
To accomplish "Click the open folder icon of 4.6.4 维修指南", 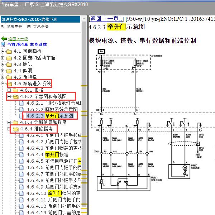I will coord(15,129).
